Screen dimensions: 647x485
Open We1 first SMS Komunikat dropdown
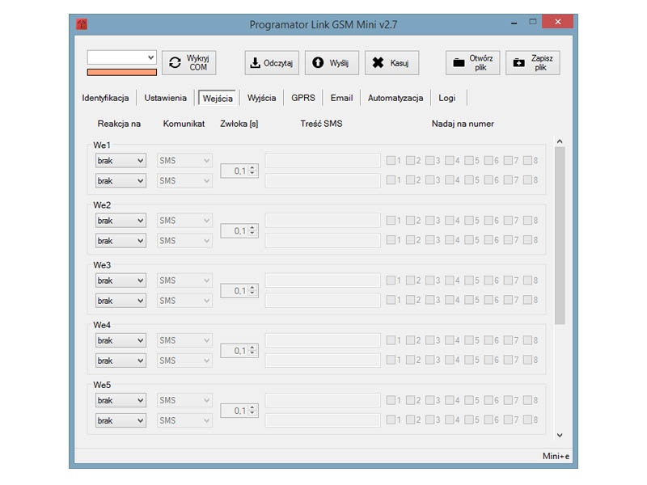(x=184, y=160)
